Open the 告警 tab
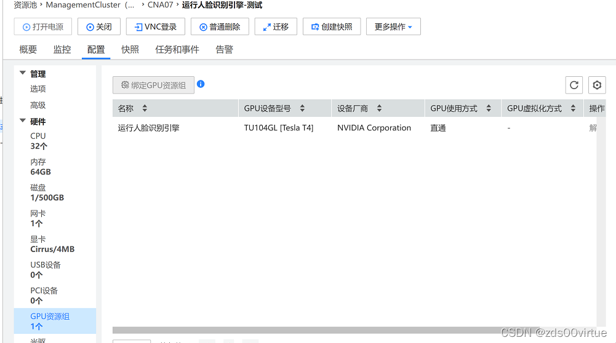This screenshot has width=616, height=343. point(225,49)
